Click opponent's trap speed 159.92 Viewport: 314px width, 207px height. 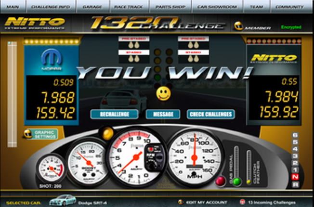tap(279, 112)
